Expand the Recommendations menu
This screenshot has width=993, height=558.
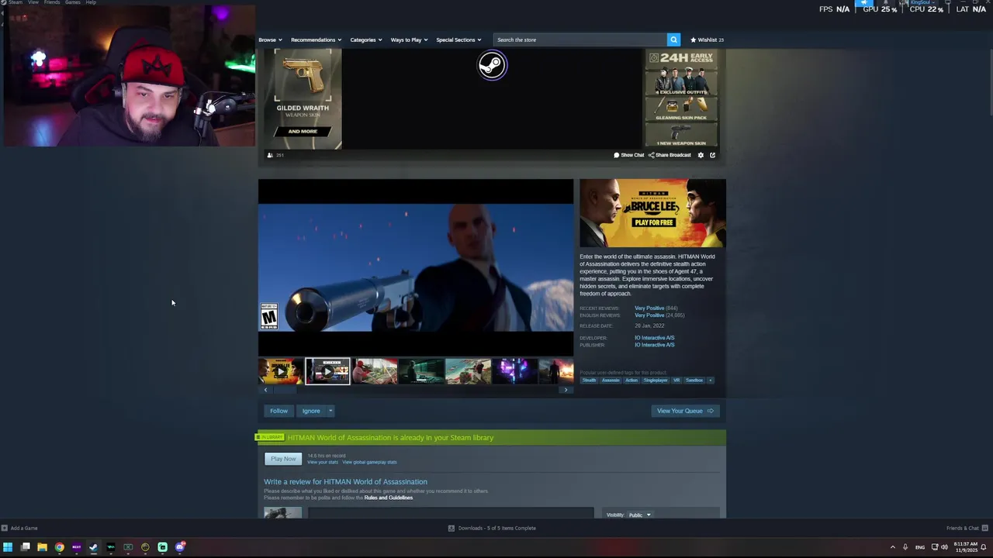pos(316,40)
